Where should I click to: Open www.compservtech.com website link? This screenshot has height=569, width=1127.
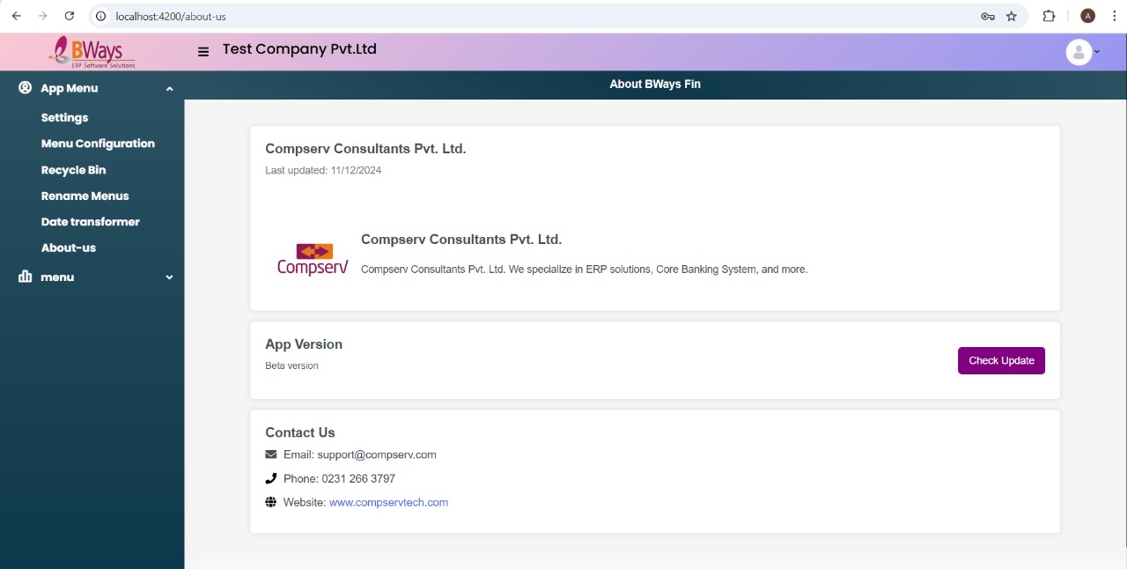pos(388,502)
